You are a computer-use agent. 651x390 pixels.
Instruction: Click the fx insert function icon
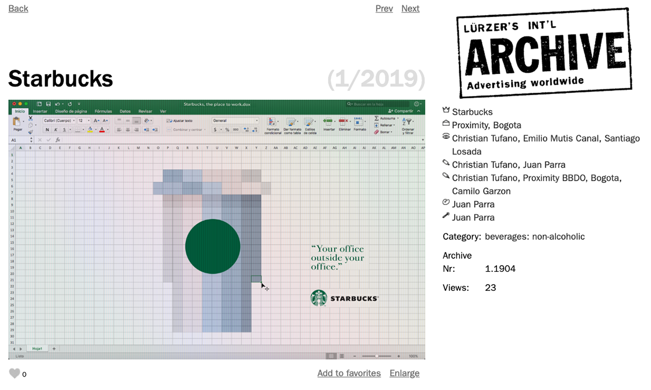point(58,140)
